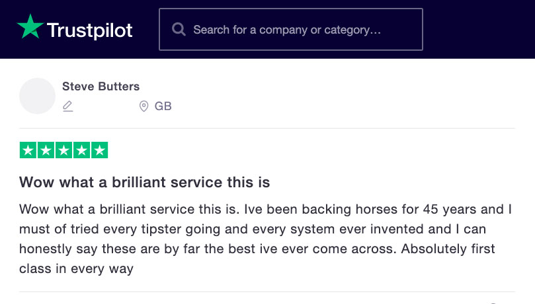Click the first green rating star
The image size is (535, 304).
[x=28, y=150]
